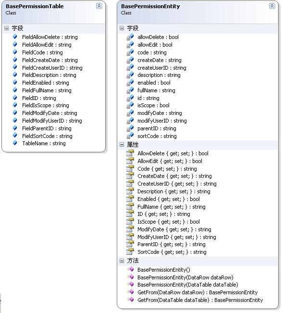Screen dimensions: 283x313
Task: Click the private field icon for sortCode
Action: click(x=130, y=136)
